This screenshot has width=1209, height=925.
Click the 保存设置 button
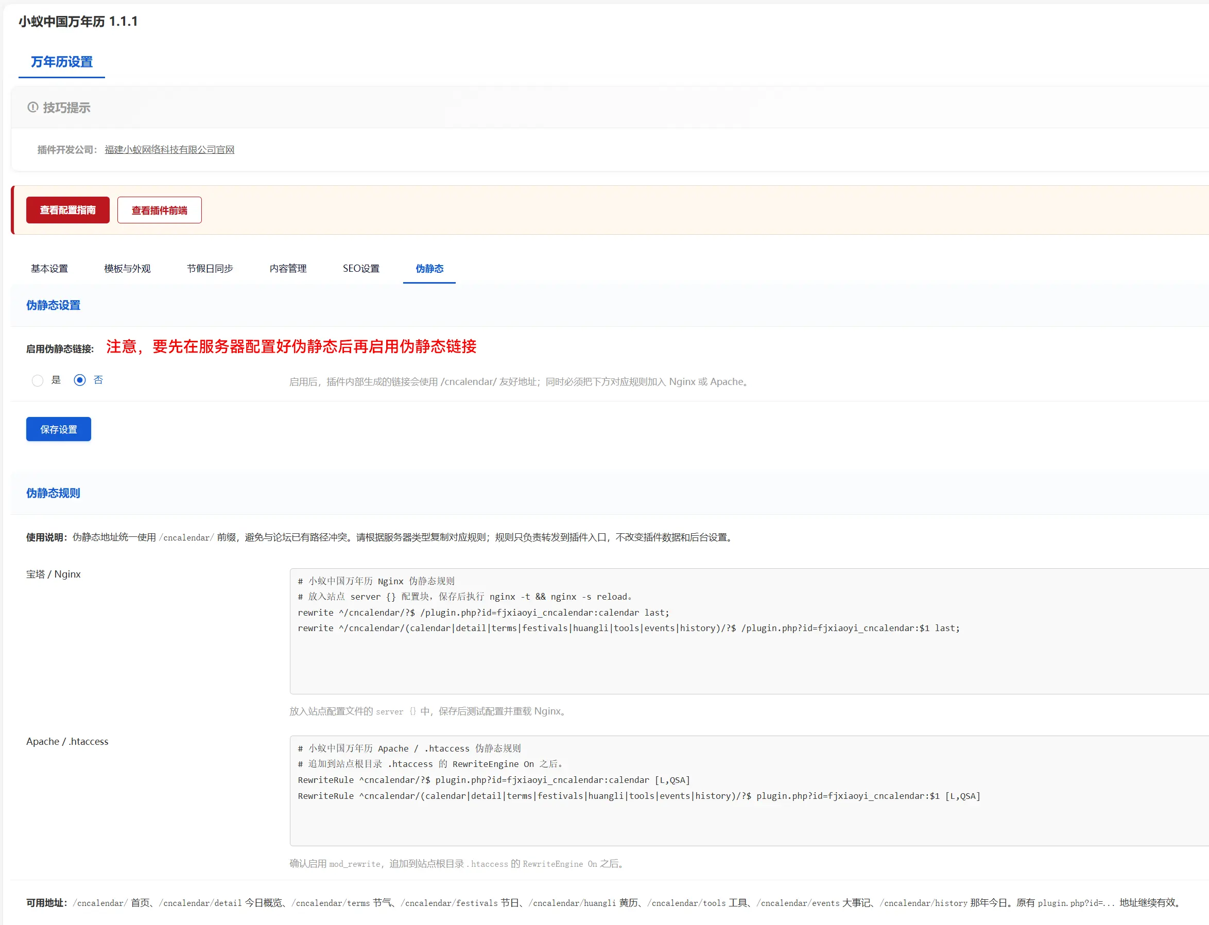click(58, 429)
